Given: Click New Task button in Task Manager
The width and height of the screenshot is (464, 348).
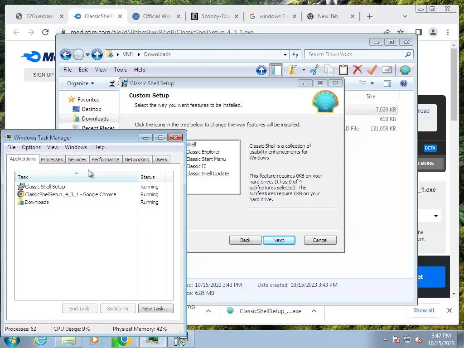Looking at the screenshot, I should coord(156,309).
